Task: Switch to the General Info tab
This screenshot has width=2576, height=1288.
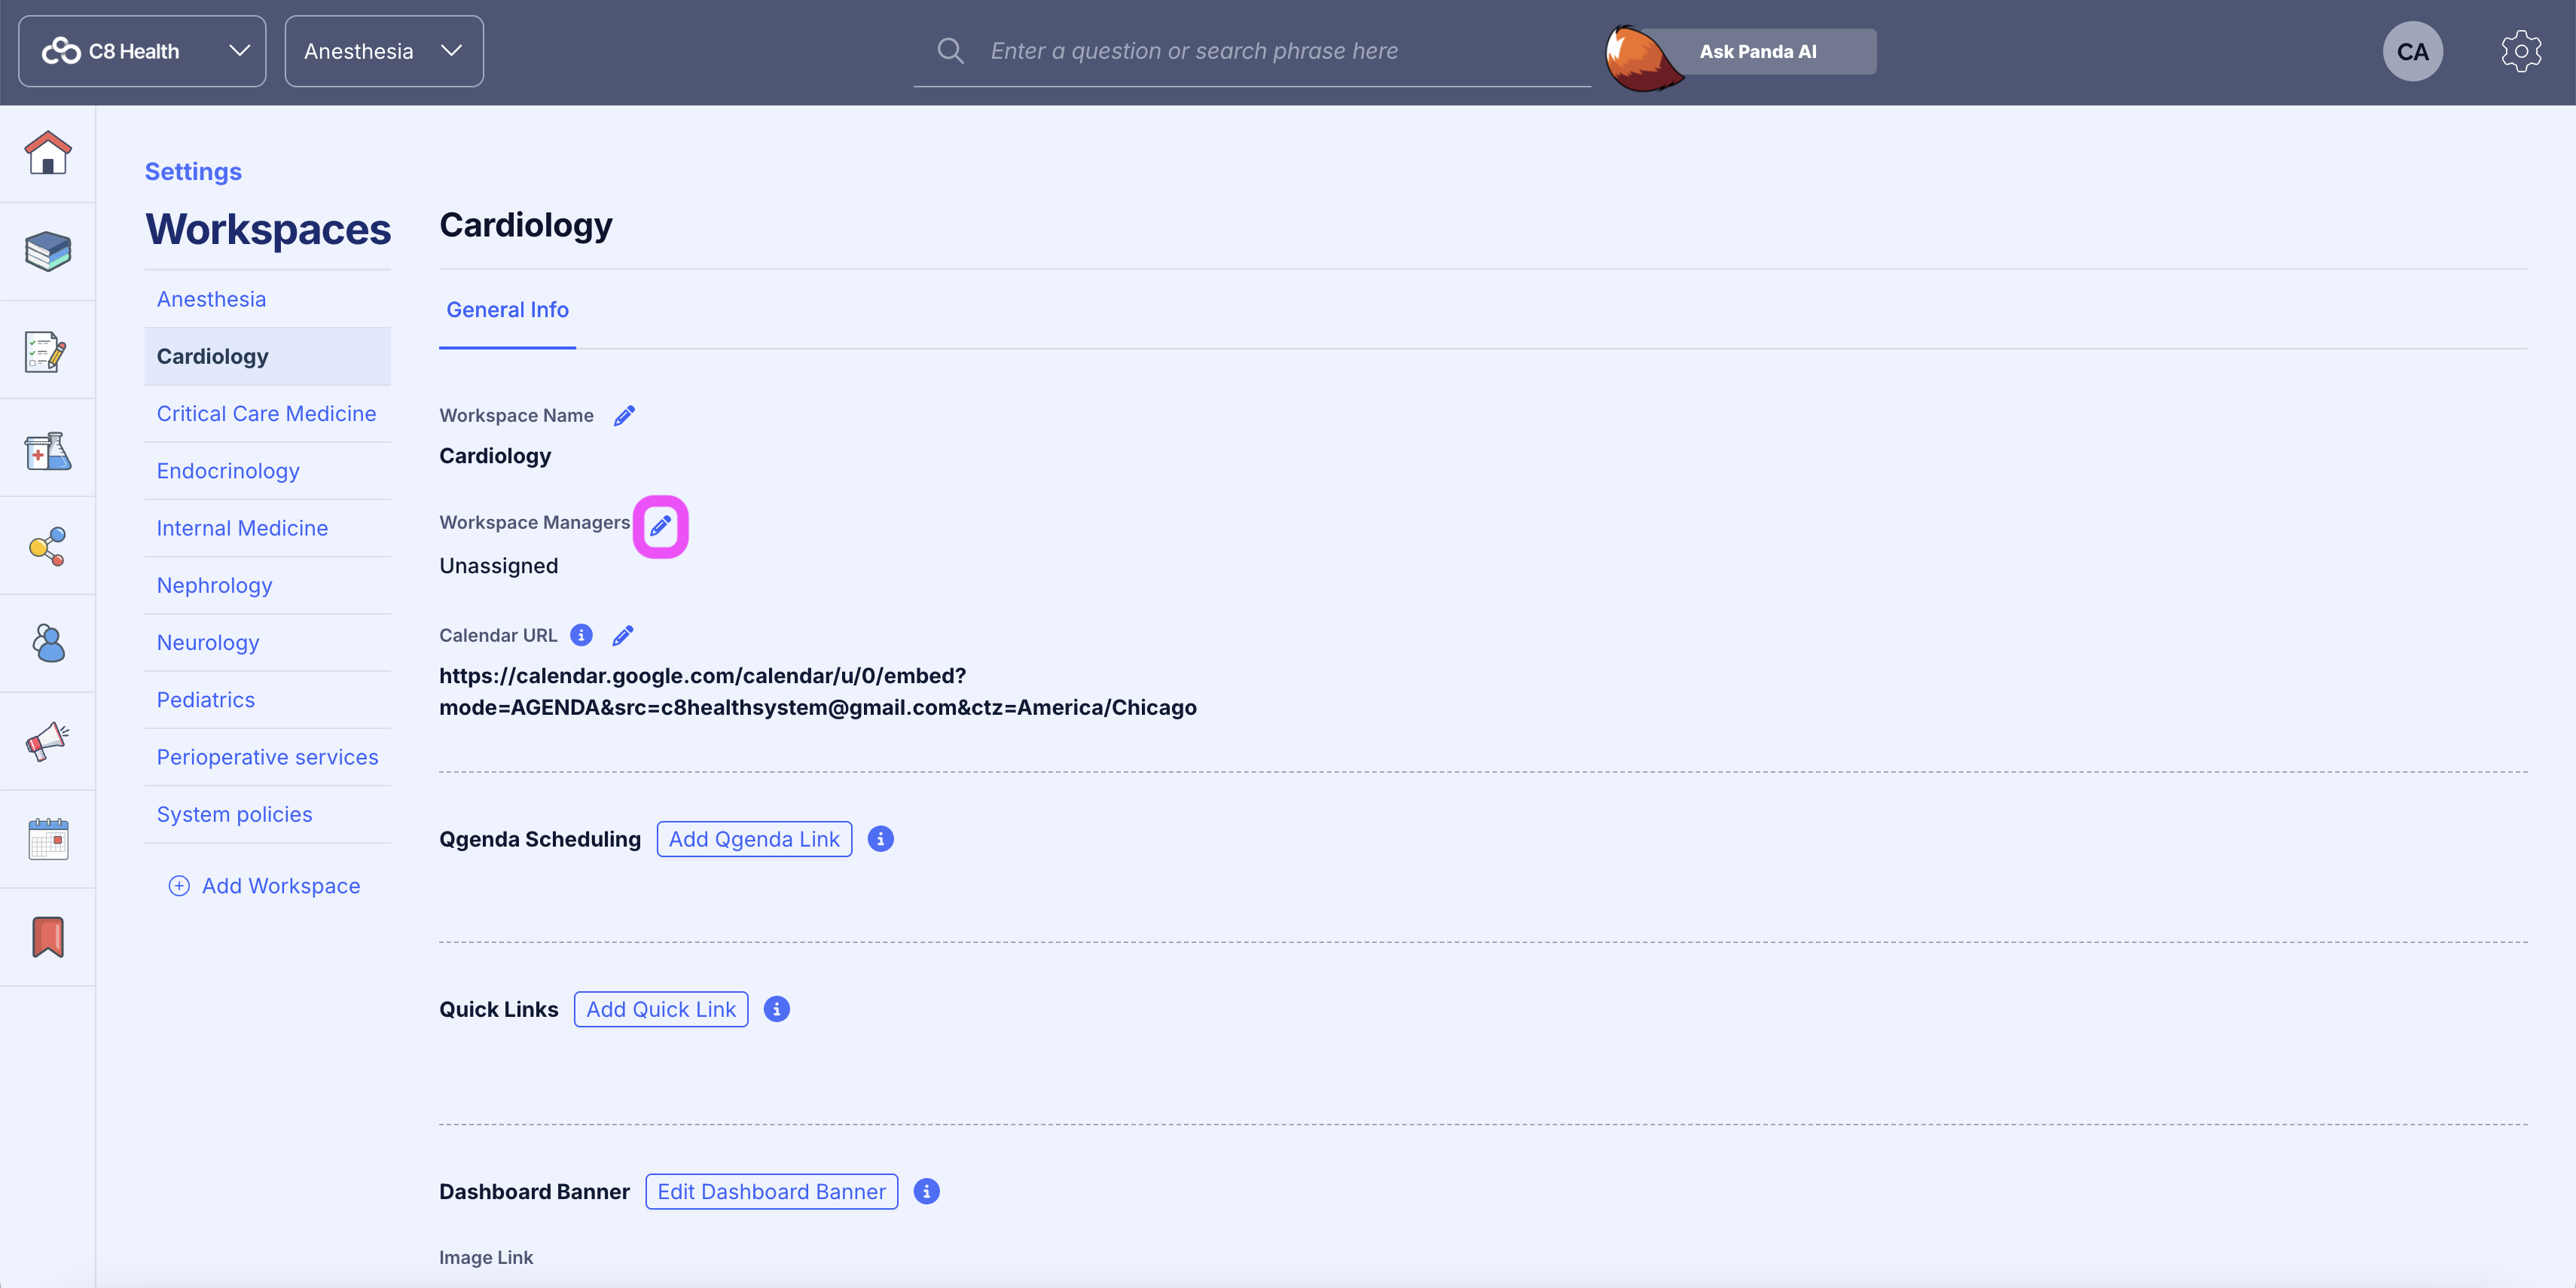Action: pyautogui.click(x=507, y=310)
